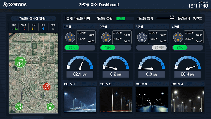Screen dimensions: 211x119
Task: Click the 2구역 시작시간/정지시간 schedule box
Action: [x=122, y=37]
